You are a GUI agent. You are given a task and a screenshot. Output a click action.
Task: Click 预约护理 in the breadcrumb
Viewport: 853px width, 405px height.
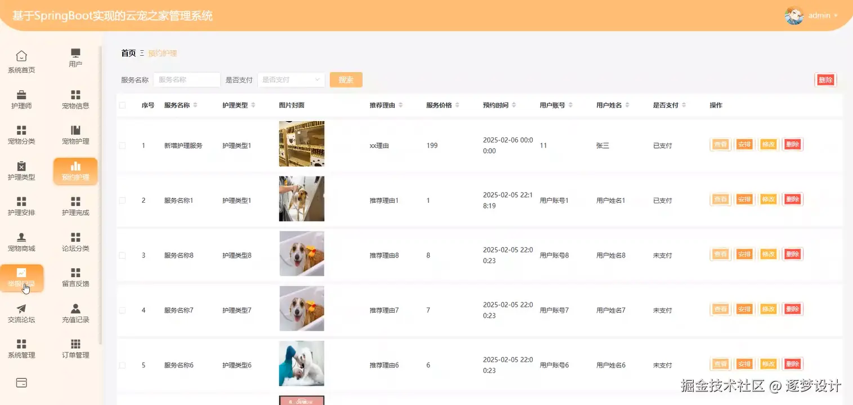coord(163,53)
